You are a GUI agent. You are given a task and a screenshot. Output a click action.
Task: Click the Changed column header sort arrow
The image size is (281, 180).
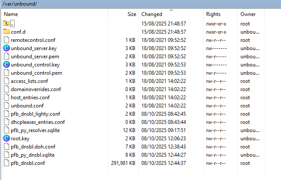[171, 10]
